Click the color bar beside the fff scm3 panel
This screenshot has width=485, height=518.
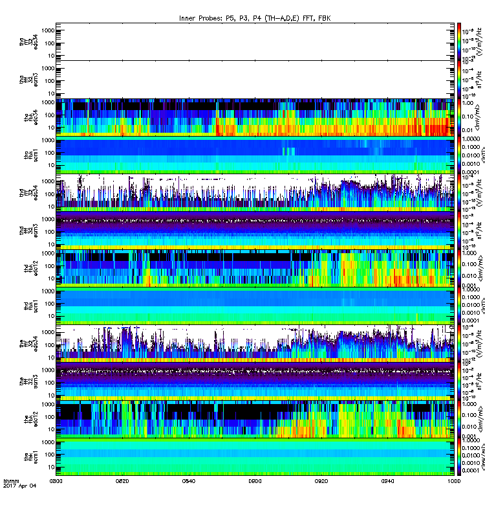pos(459,381)
